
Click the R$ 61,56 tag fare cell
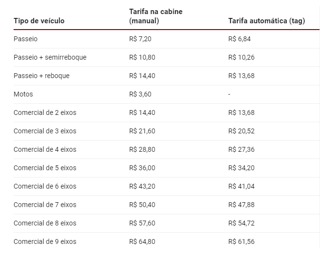tap(241, 241)
